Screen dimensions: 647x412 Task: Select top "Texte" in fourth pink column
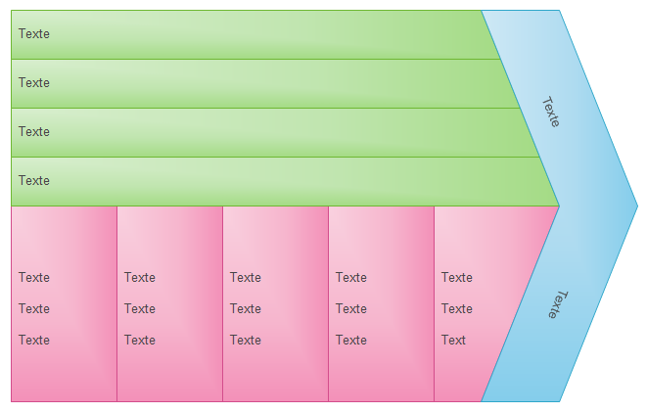click(351, 278)
